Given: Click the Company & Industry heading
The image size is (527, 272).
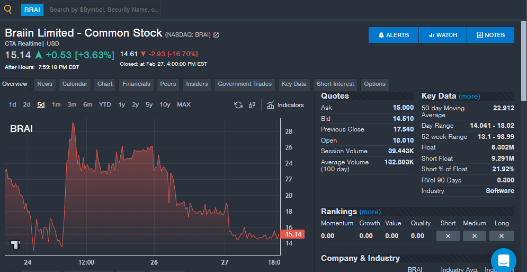Looking at the screenshot, I should point(360,259).
